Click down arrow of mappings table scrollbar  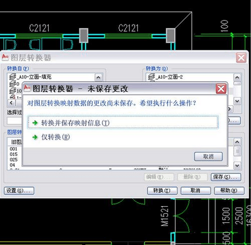coord(237,165)
